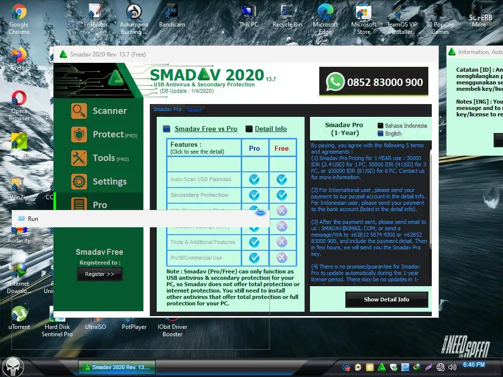This screenshot has height=377, width=503.
Task: Open IObit Driver Booster desktop shortcut
Action: tap(172, 327)
